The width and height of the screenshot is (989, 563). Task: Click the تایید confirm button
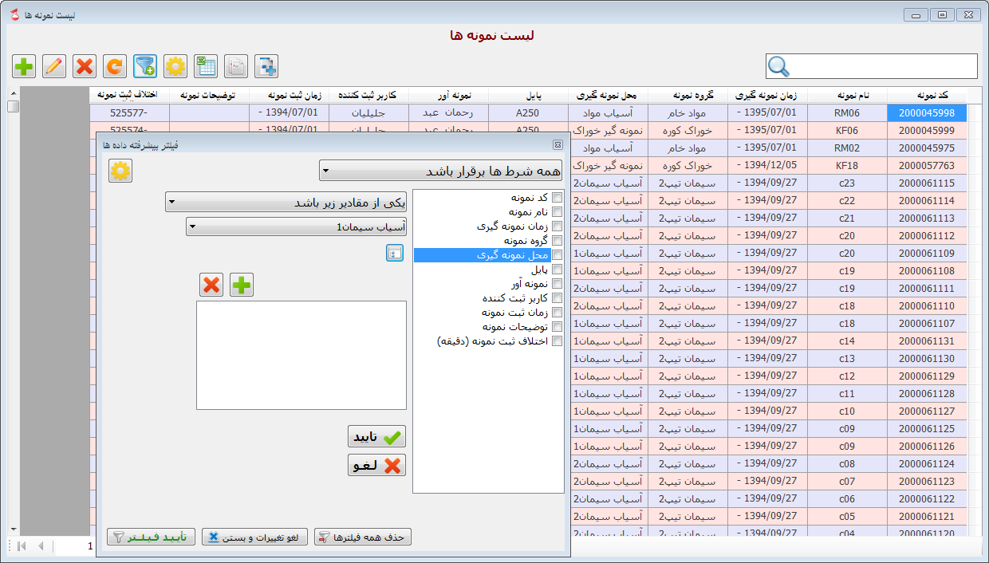click(x=376, y=436)
